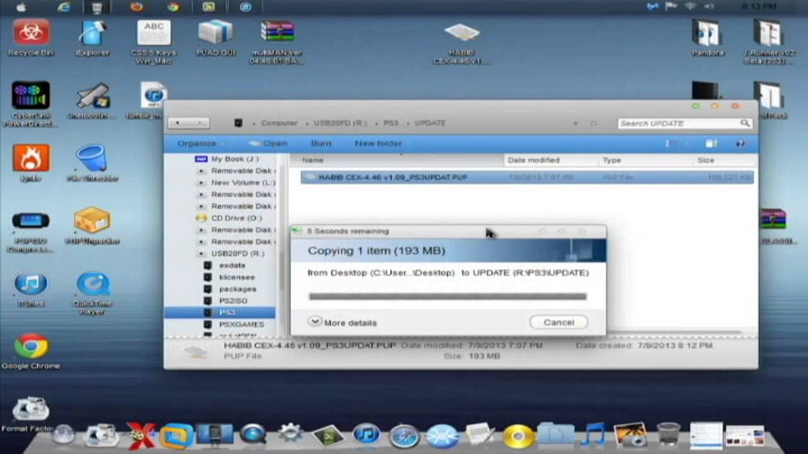Open Internet Explorer from the top bar
This screenshot has width=808, height=454.
pos(64,7)
